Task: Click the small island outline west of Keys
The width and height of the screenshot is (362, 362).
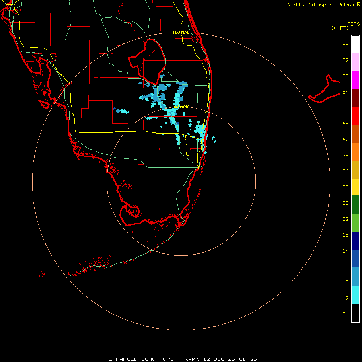Action: tap(41, 274)
